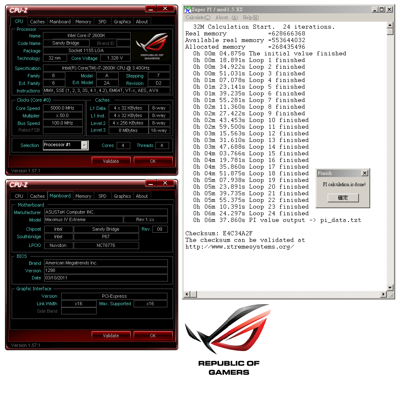Click the Threads count value field
This screenshot has width=401, height=401.
coord(162,145)
